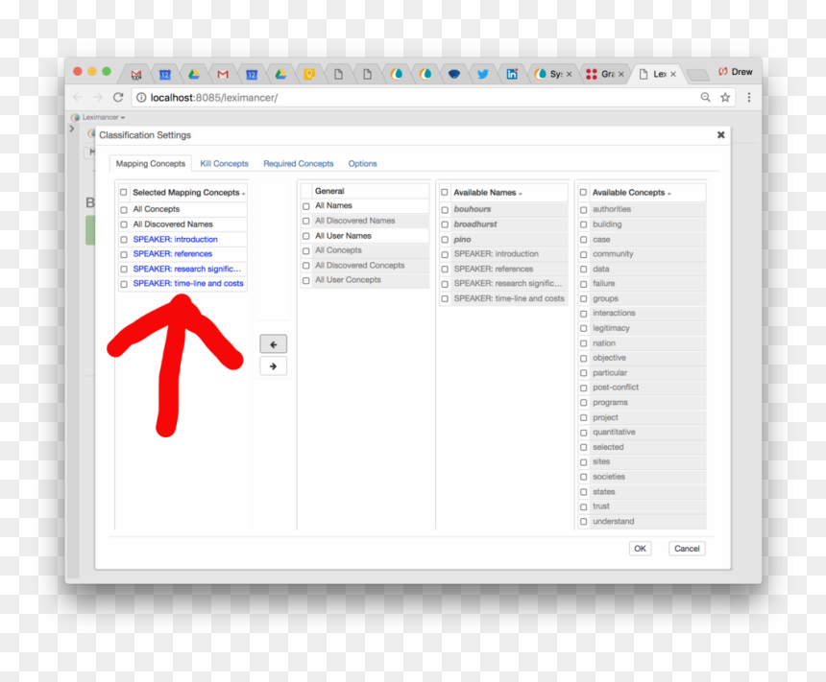Go back in browser history
This screenshot has height=682, width=826.
pyautogui.click(x=78, y=97)
